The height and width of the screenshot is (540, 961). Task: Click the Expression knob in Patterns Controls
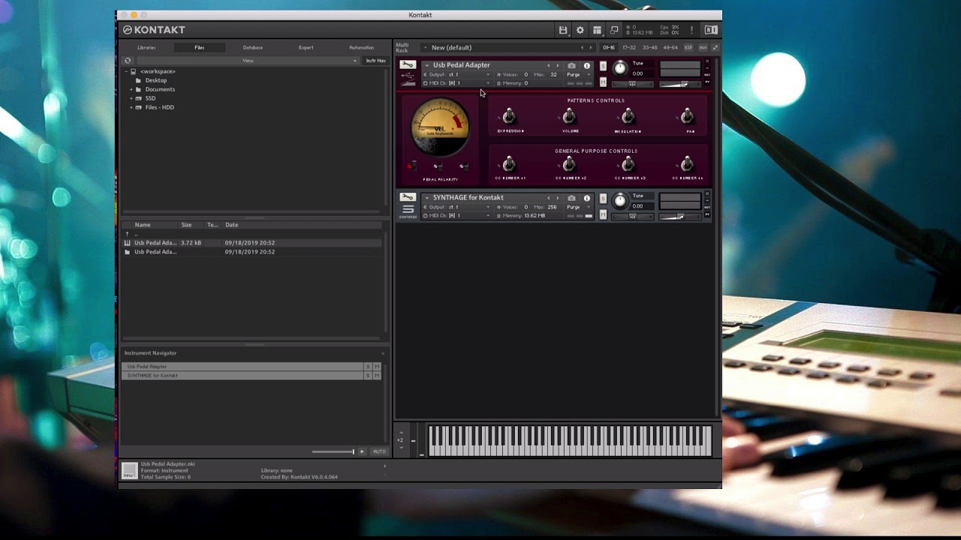pyautogui.click(x=509, y=116)
